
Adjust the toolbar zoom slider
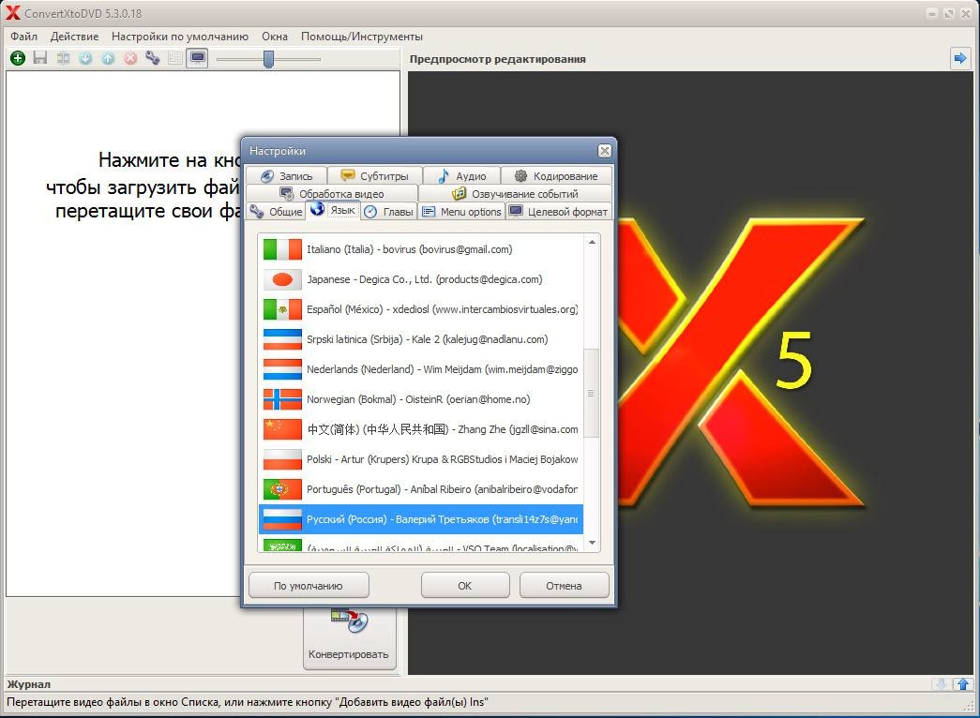pos(269,59)
